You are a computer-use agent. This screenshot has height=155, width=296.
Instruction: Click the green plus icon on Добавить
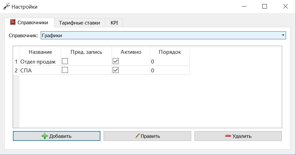pyautogui.click(x=45, y=136)
